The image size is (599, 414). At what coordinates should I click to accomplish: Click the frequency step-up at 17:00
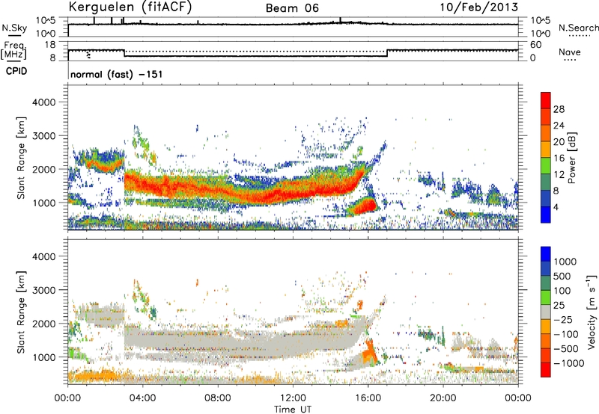point(387,53)
